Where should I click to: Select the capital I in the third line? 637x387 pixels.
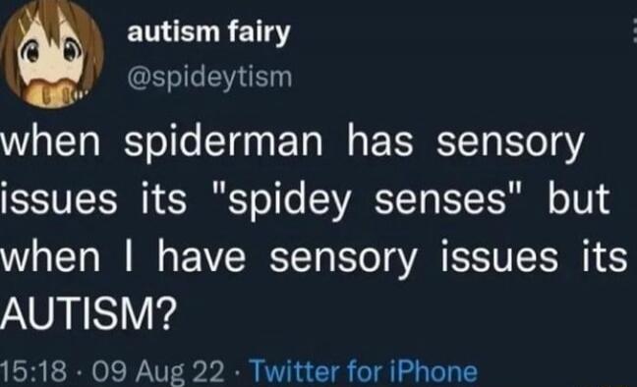[x=129, y=255]
